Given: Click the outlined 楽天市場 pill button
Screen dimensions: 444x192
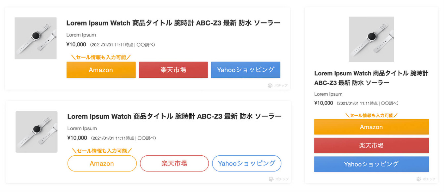Looking at the screenshot, I should 174,163.
